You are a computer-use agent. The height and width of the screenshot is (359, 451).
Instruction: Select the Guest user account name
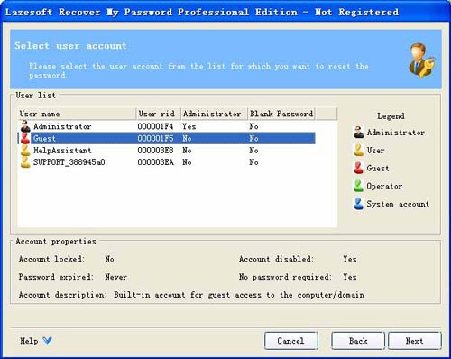[44, 138]
